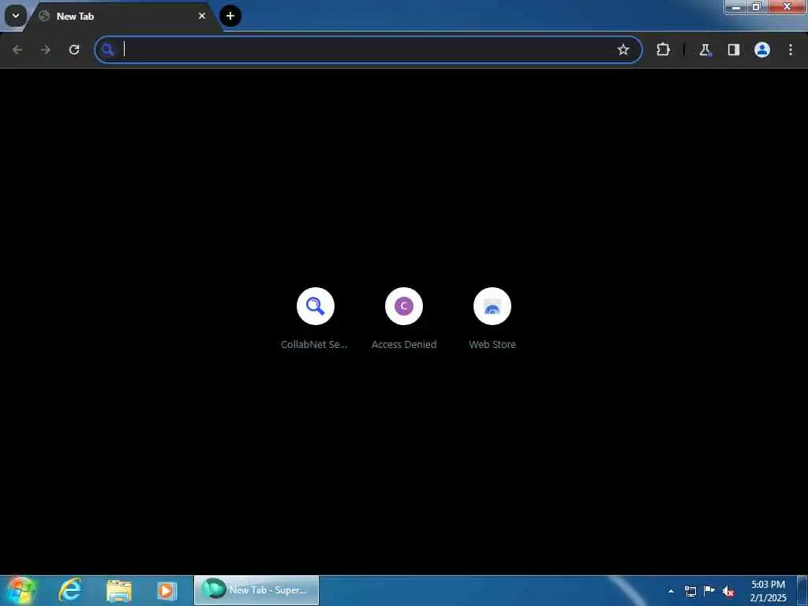The image size is (808, 606).
Task: Open the Labs flask icon
Action: point(705,50)
